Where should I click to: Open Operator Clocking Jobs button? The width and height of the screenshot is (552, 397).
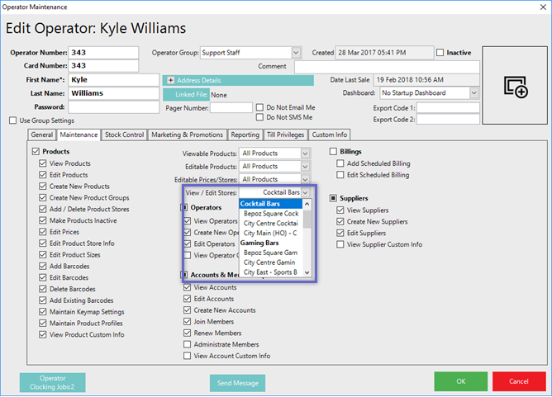[52, 382]
